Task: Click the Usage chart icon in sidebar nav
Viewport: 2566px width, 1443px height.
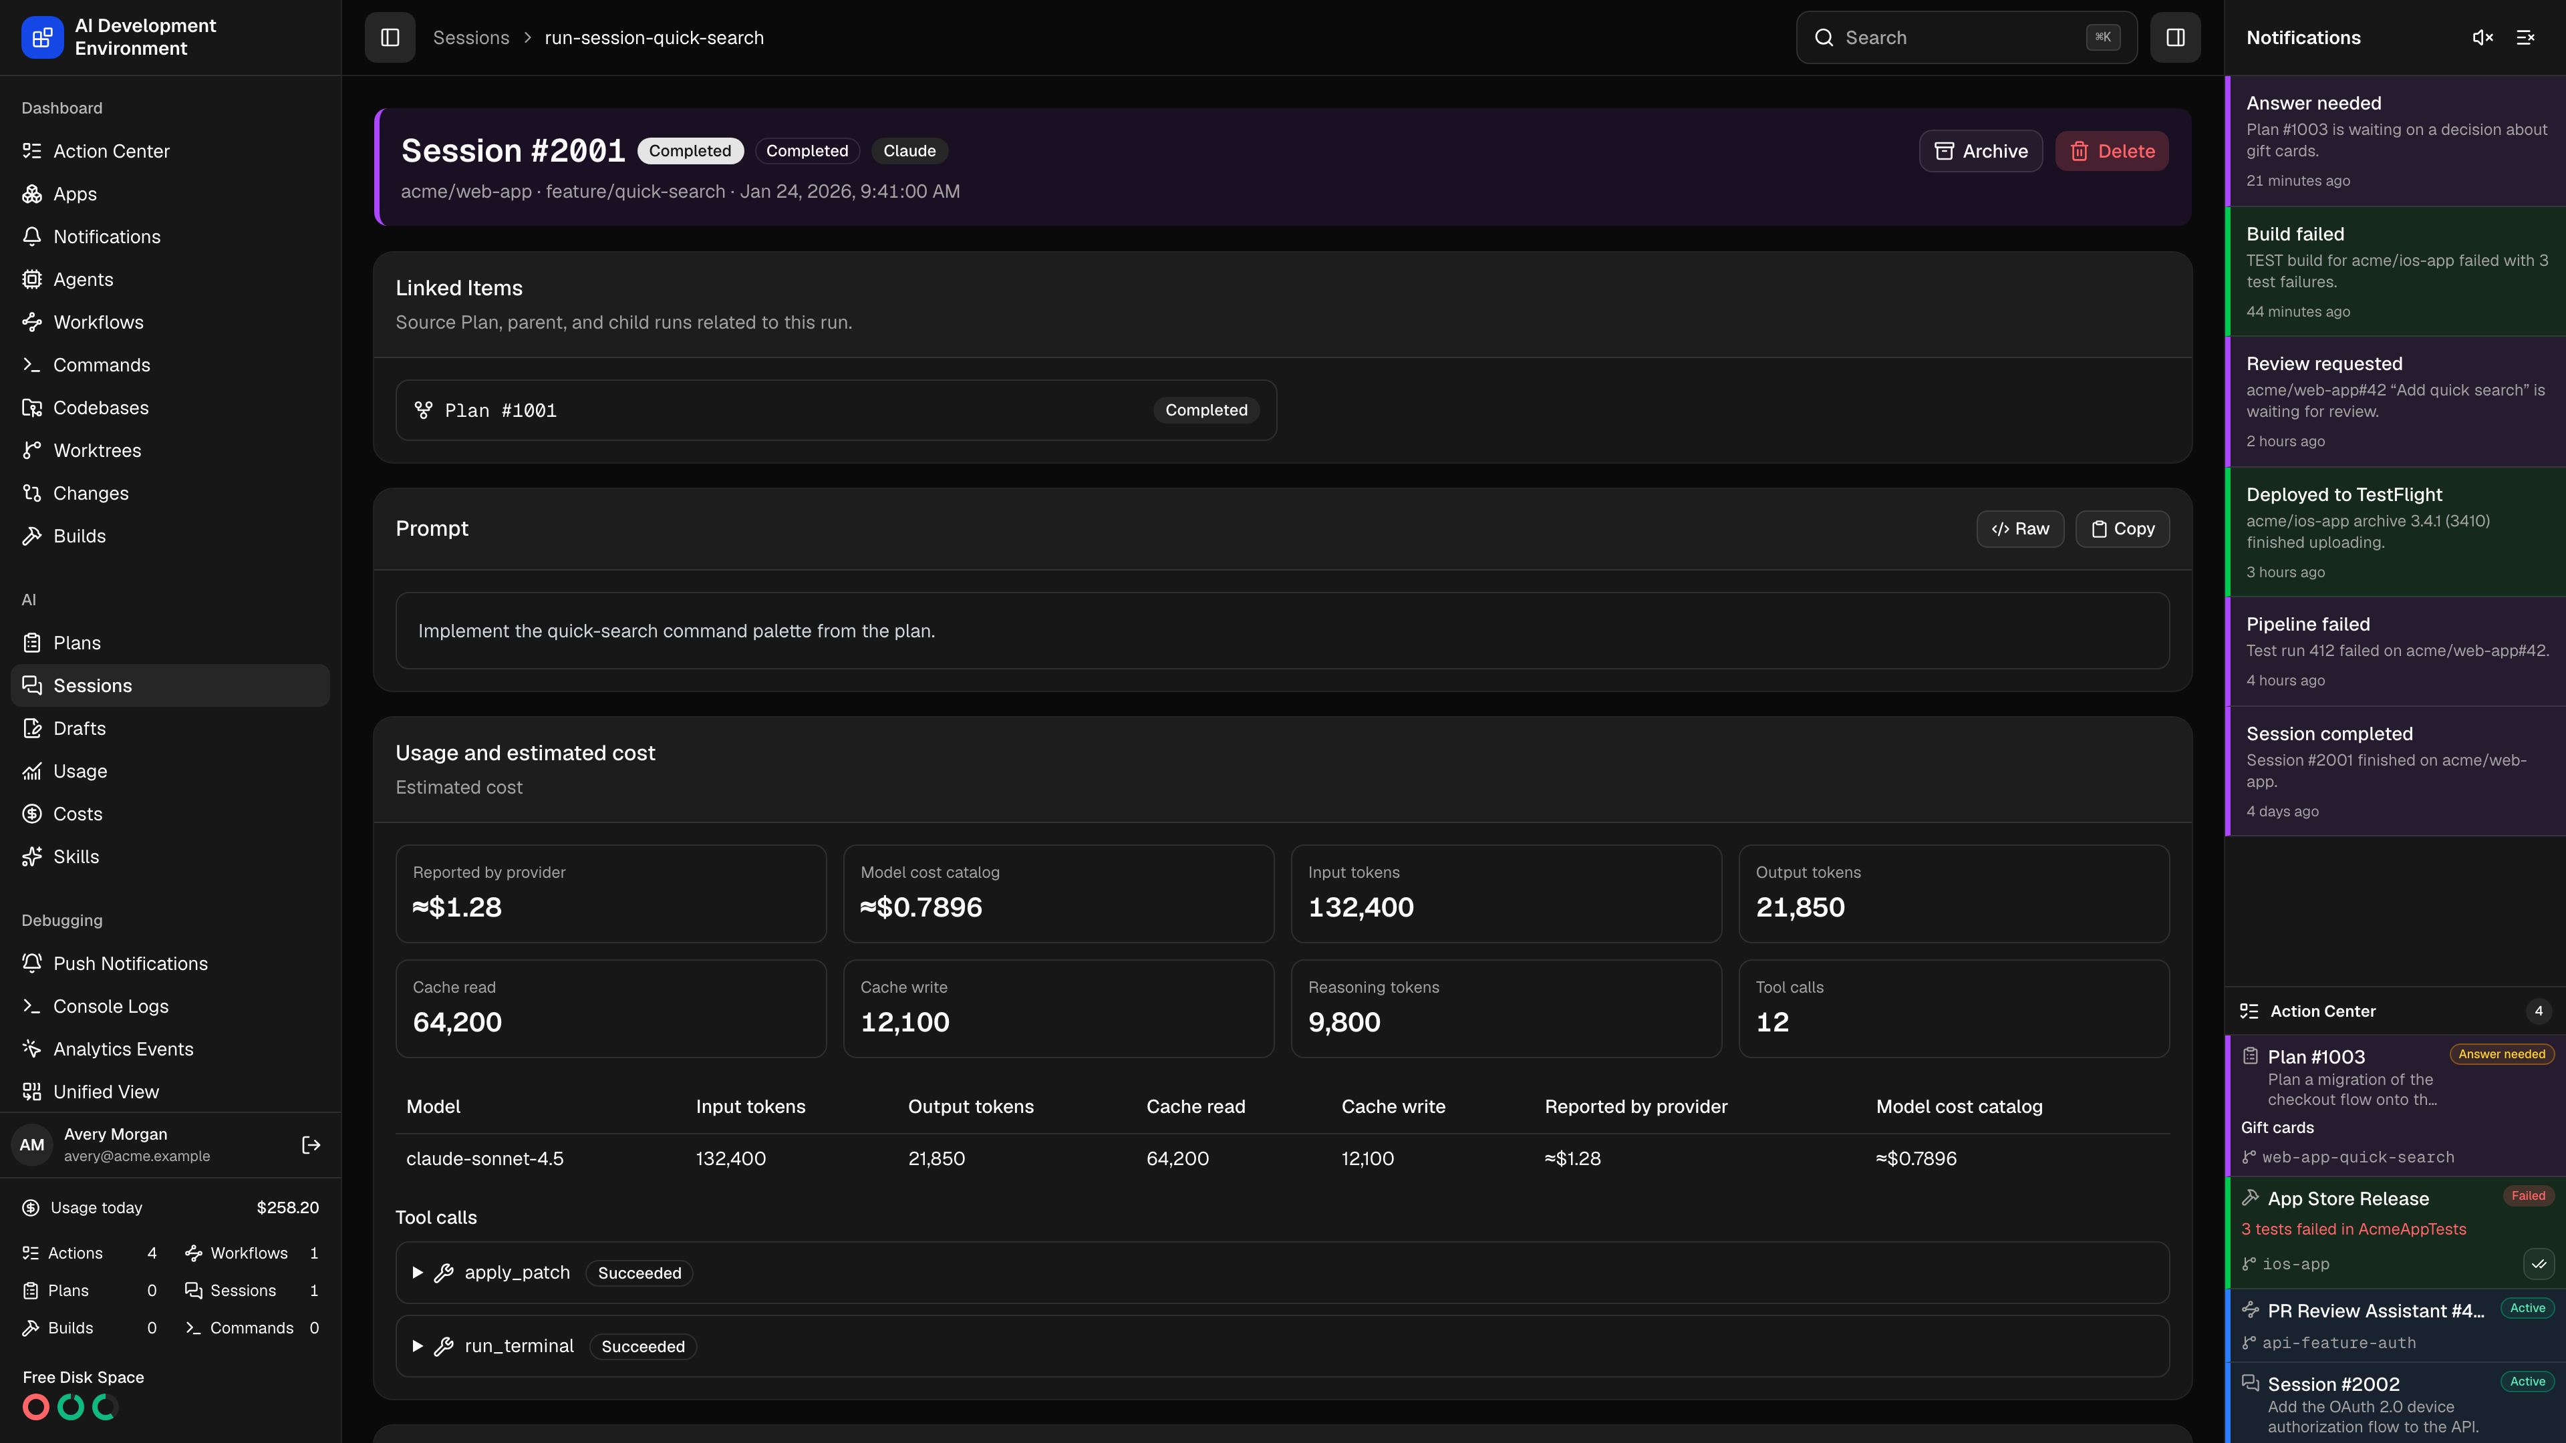Action: point(32,771)
